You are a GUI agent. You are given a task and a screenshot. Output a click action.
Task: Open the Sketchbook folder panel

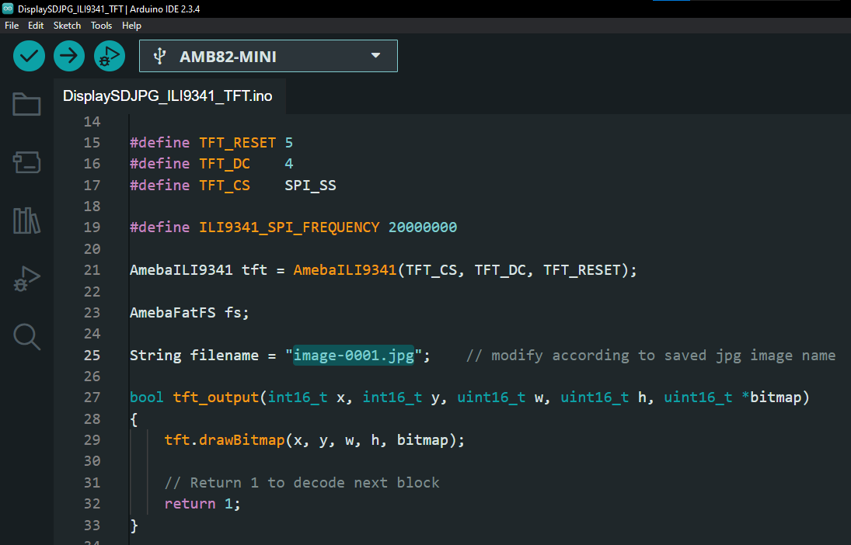pos(26,104)
